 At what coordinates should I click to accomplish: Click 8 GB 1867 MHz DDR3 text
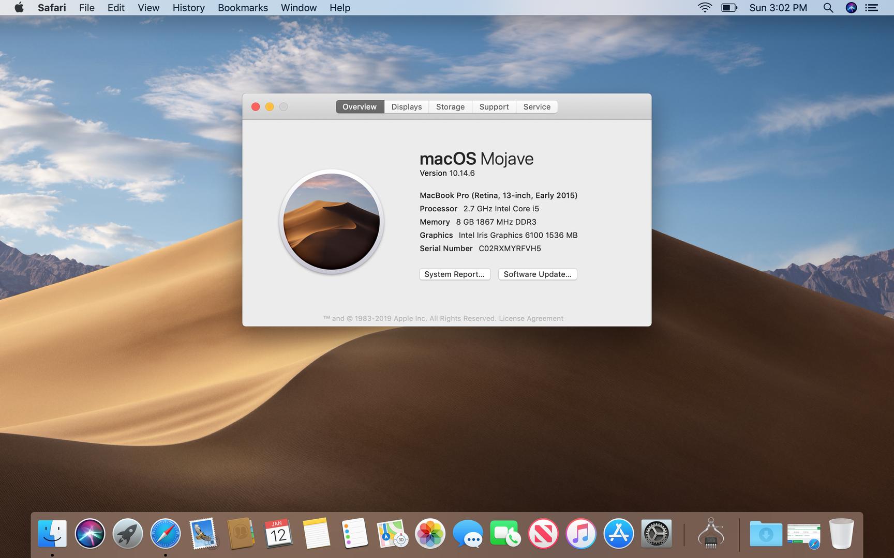496,222
